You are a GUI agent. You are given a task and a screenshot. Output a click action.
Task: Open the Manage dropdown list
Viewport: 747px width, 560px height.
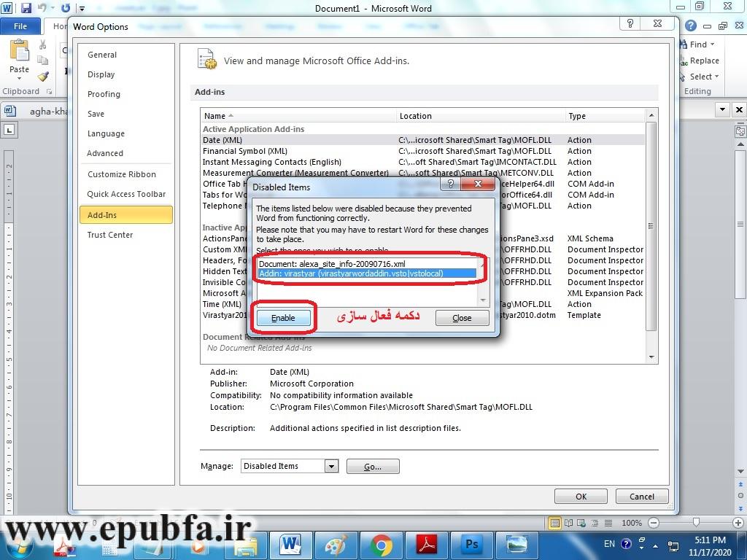point(331,466)
